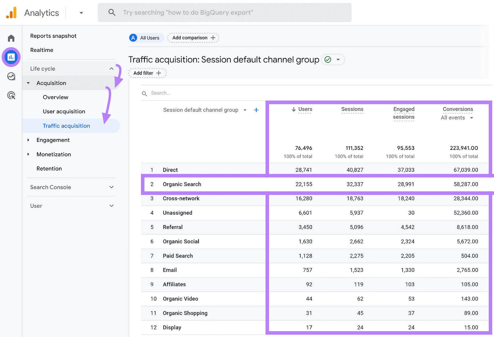Switch to the User acquisition report
The image size is (494, 337).
(x=64, y=111)
